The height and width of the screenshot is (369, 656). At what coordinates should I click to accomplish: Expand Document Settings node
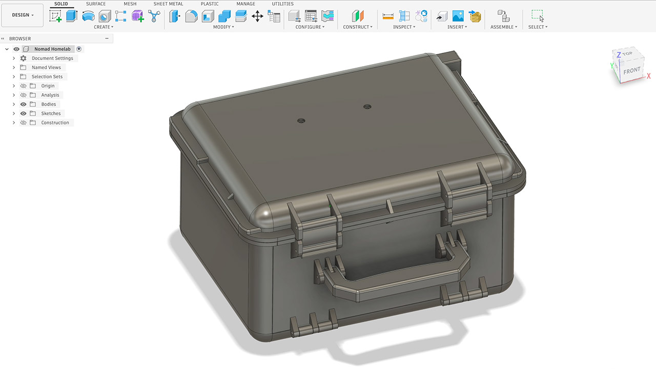(x=14, y=58)
